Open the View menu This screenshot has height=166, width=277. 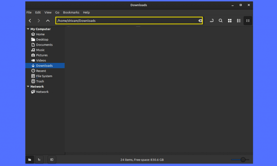click(x=48, y=12)
